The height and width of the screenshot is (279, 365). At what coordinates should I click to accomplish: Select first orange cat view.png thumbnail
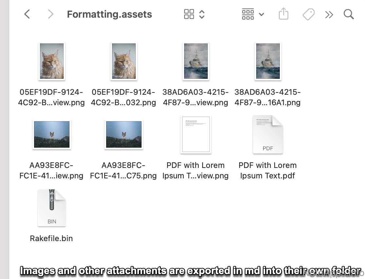tap(51, 61)
